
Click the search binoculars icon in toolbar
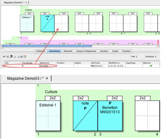point(11,57)
